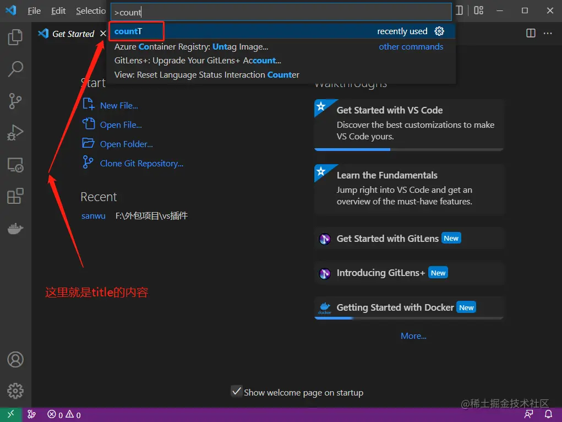Open Getting Started with Docker walkthrough
The width and height of the screenshot is (562, 422).
[408, 309]
